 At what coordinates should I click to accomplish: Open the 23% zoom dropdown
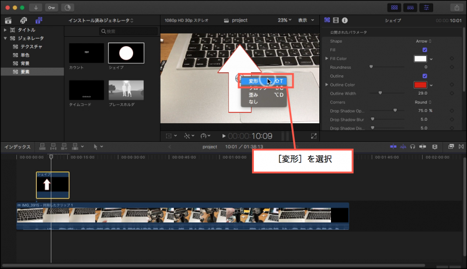pos(284,20)
